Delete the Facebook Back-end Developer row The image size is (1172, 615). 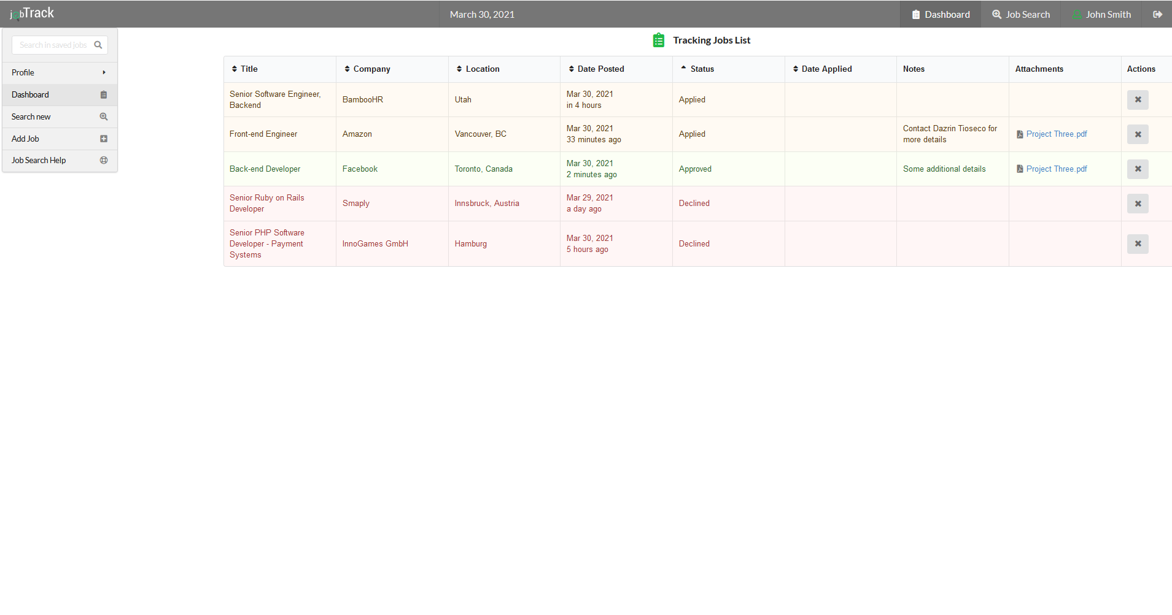click(1138, 169)
